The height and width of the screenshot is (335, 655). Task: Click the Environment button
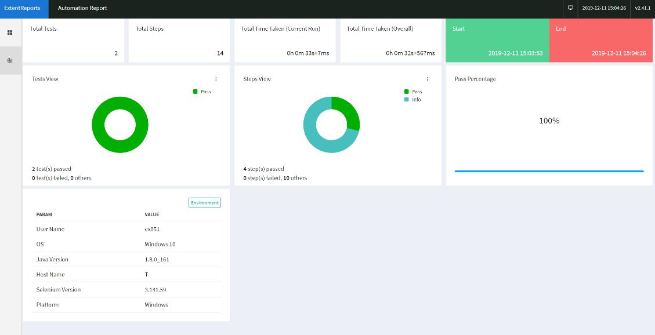(x=205, y=203)
